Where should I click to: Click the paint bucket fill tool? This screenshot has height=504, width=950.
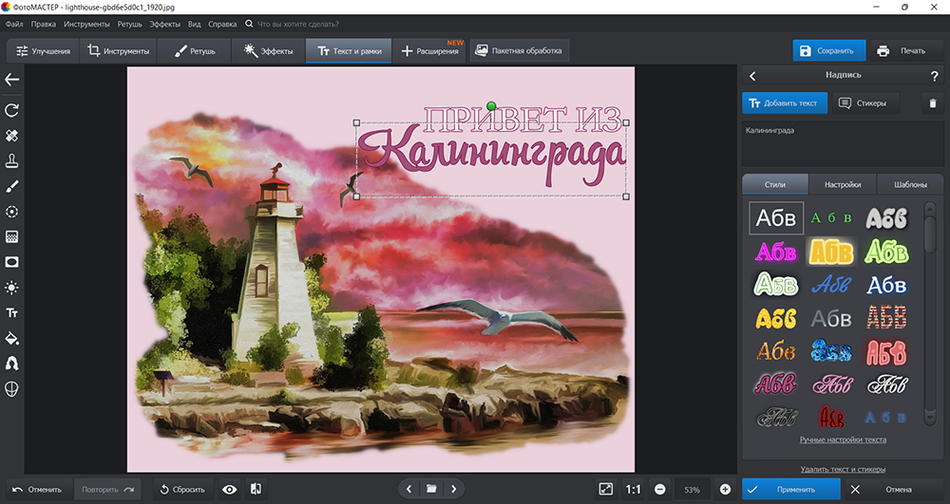click(12, 338)
